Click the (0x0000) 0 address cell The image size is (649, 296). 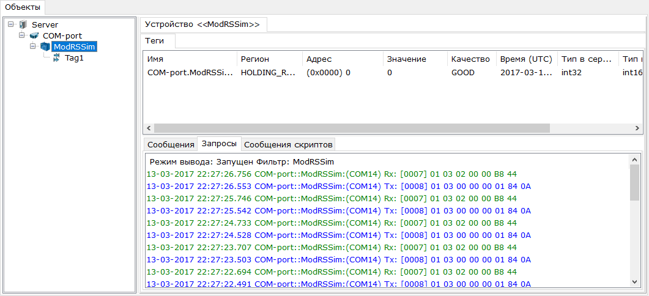328,72
